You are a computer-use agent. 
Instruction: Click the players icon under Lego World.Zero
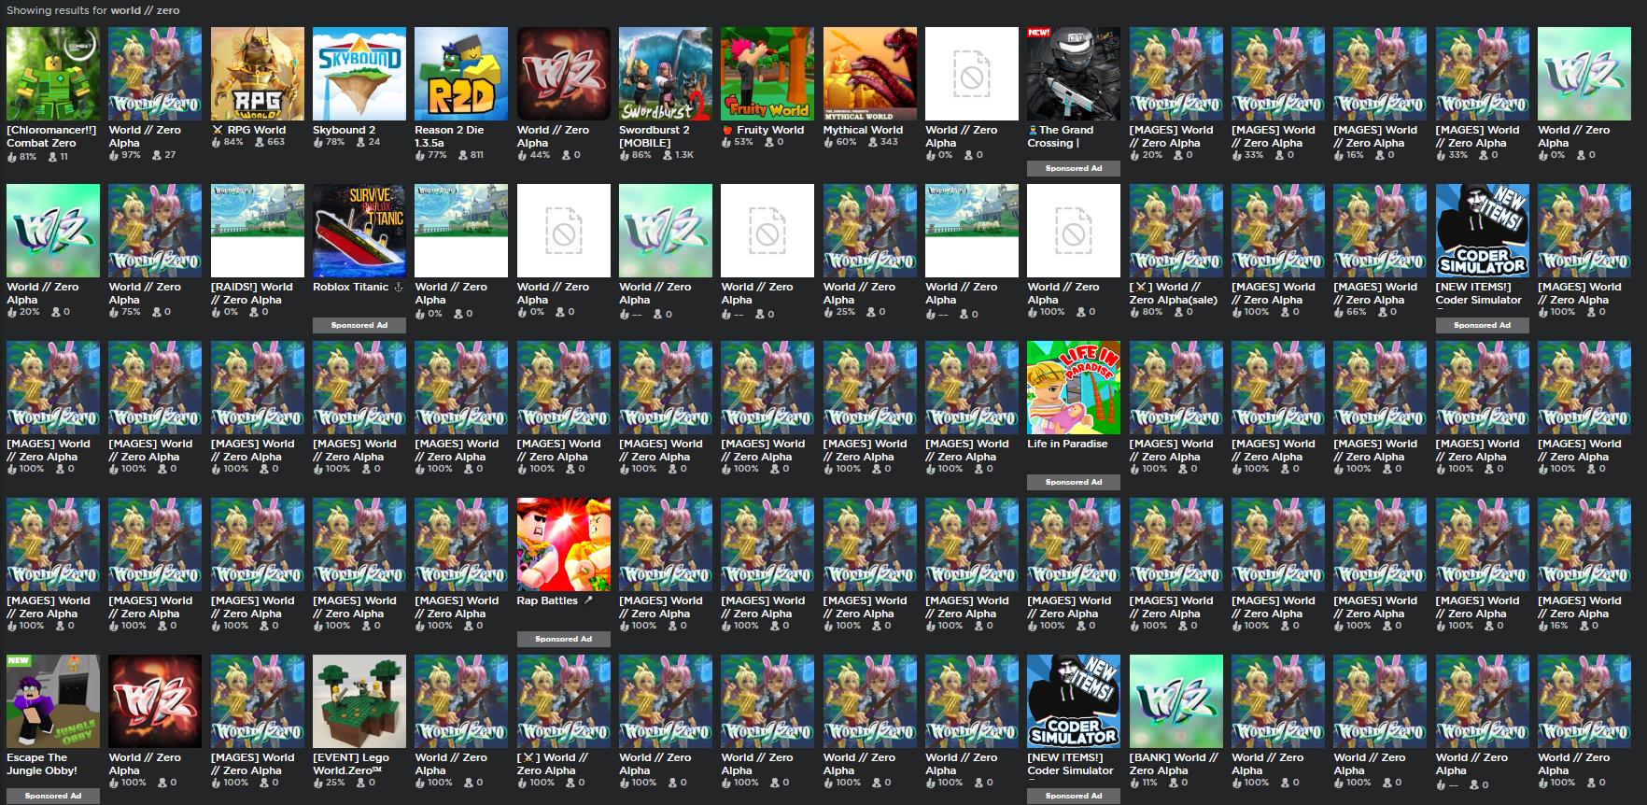[x=361, y=783]
